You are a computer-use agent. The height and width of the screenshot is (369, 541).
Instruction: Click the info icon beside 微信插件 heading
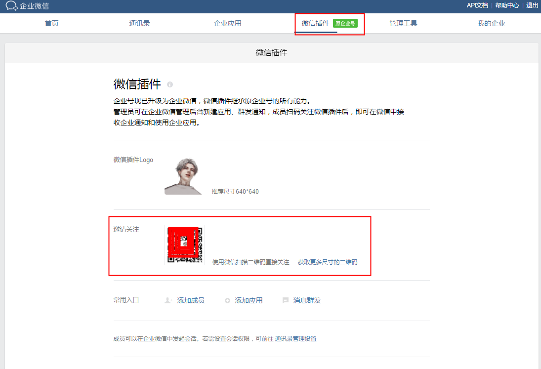[x=170, y=84]
